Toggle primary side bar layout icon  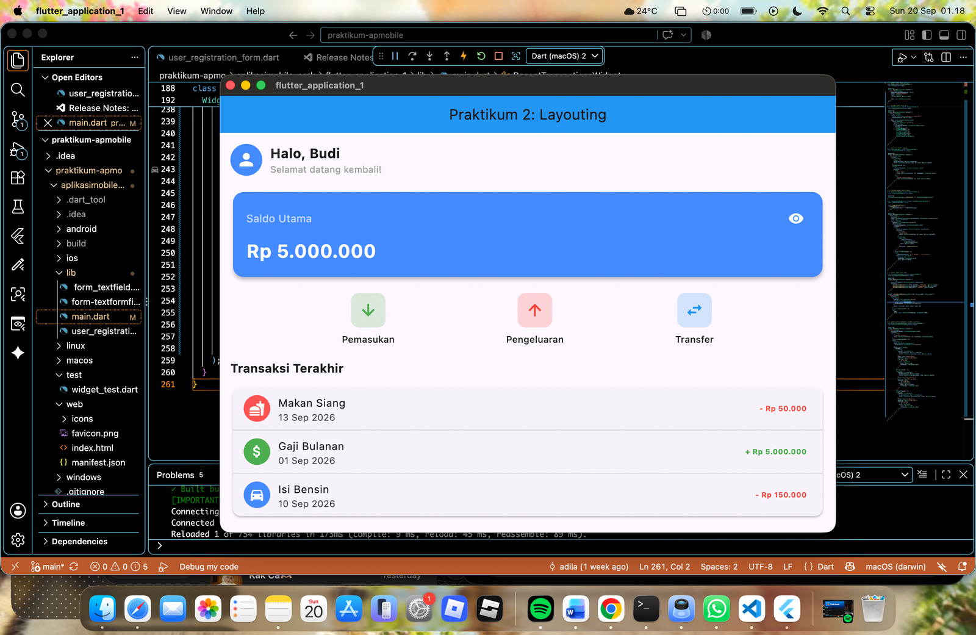[x=927, y=35]
